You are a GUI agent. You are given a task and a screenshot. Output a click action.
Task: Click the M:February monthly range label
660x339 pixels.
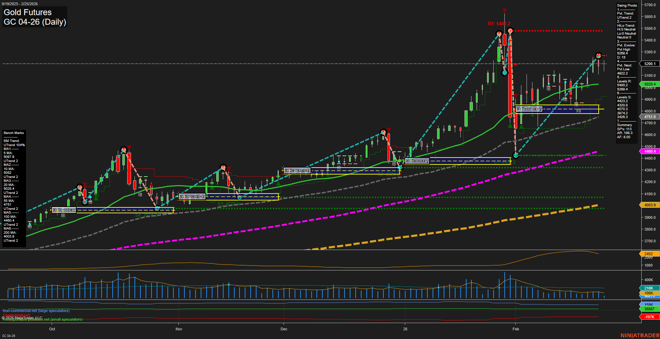tap(529, 109)
